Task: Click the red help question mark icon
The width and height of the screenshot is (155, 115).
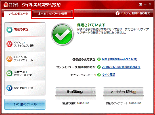Action: coord(118,13)
